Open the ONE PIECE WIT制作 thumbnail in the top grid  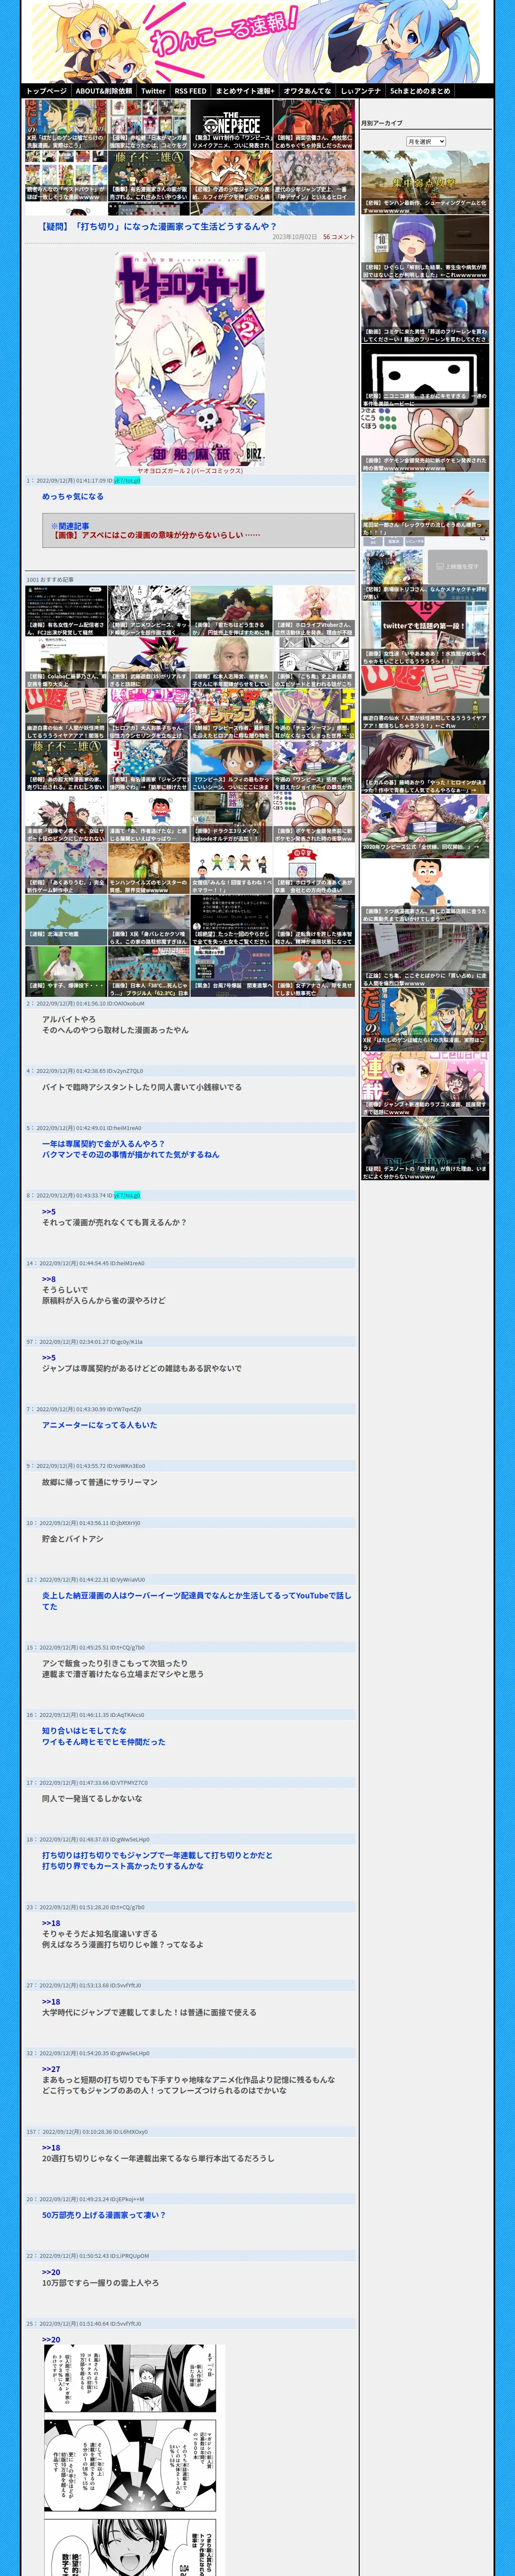tap(231, 125)
